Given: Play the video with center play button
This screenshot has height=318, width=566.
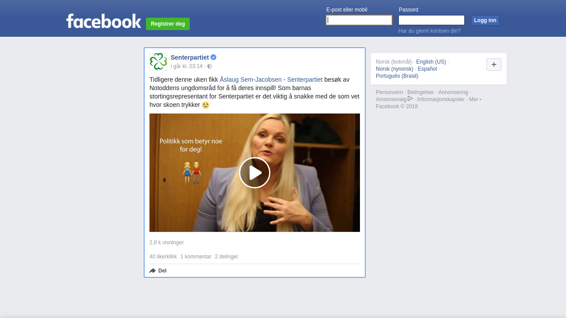Looking at the screenshot, I should pos(255,173).
